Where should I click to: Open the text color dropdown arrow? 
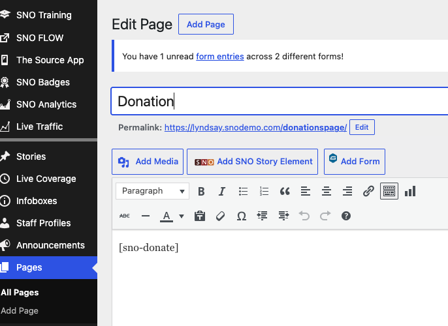182,216
